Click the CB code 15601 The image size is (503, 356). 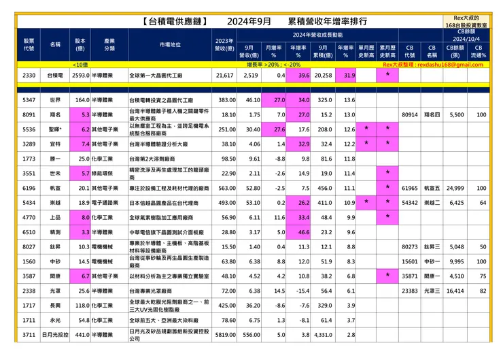coord(410,261)
